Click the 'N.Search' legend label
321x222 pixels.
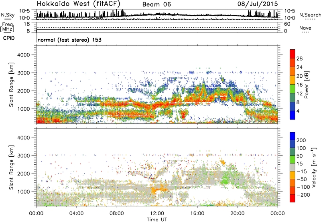(x=310, y=15)
